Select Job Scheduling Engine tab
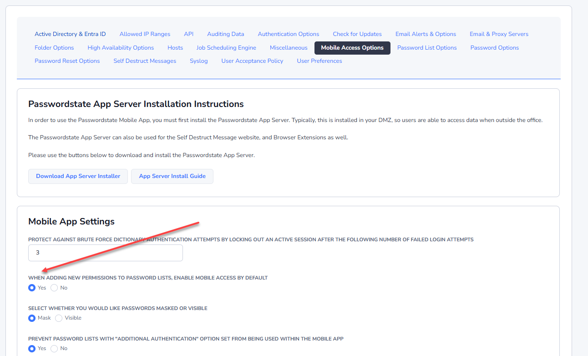 [x=226, y=48]
